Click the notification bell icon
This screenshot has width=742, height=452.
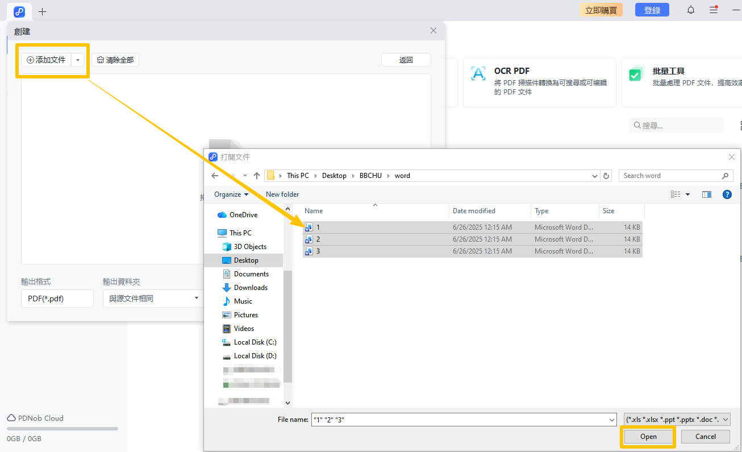point(691,10)
